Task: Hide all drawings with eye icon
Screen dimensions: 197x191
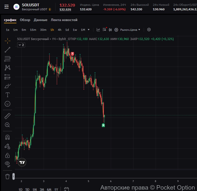Action: [7, 164]
